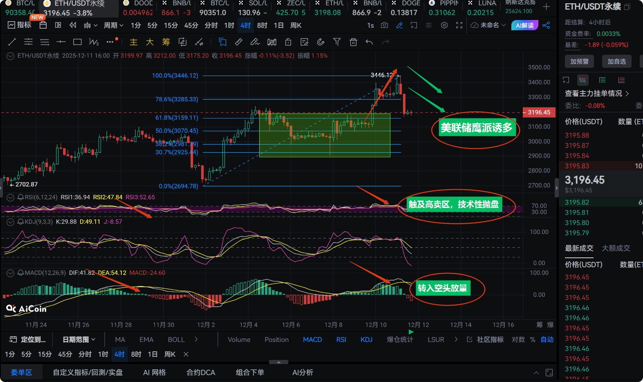This screenshot has height=382, width=643.
Task: Undo the last drawing action
Action: click(369, 42)
